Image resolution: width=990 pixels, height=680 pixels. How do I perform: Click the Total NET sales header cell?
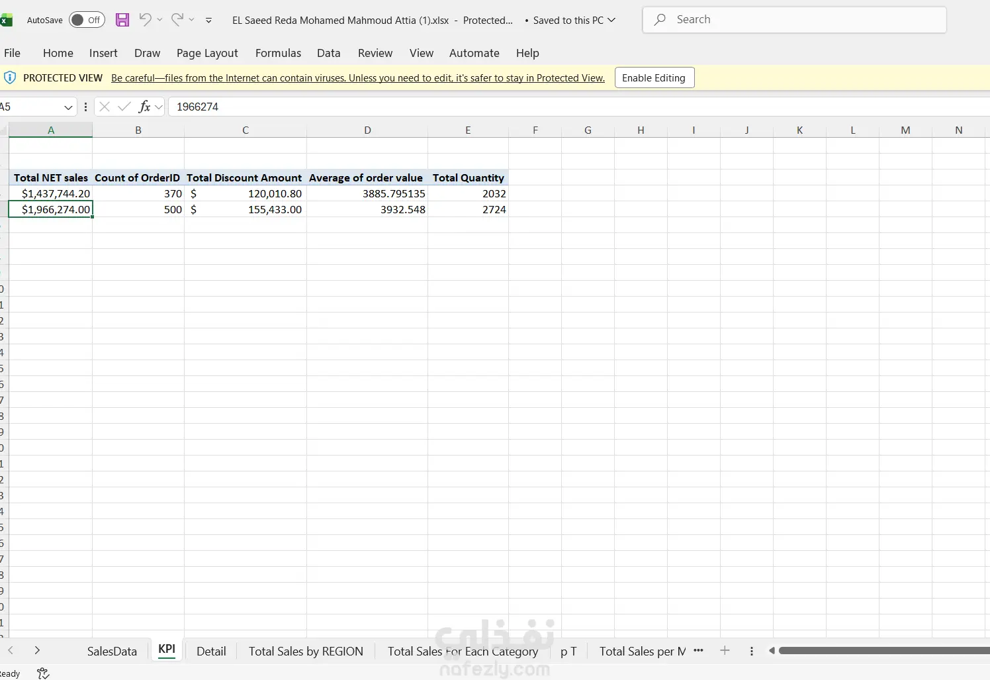click(51, 177)
